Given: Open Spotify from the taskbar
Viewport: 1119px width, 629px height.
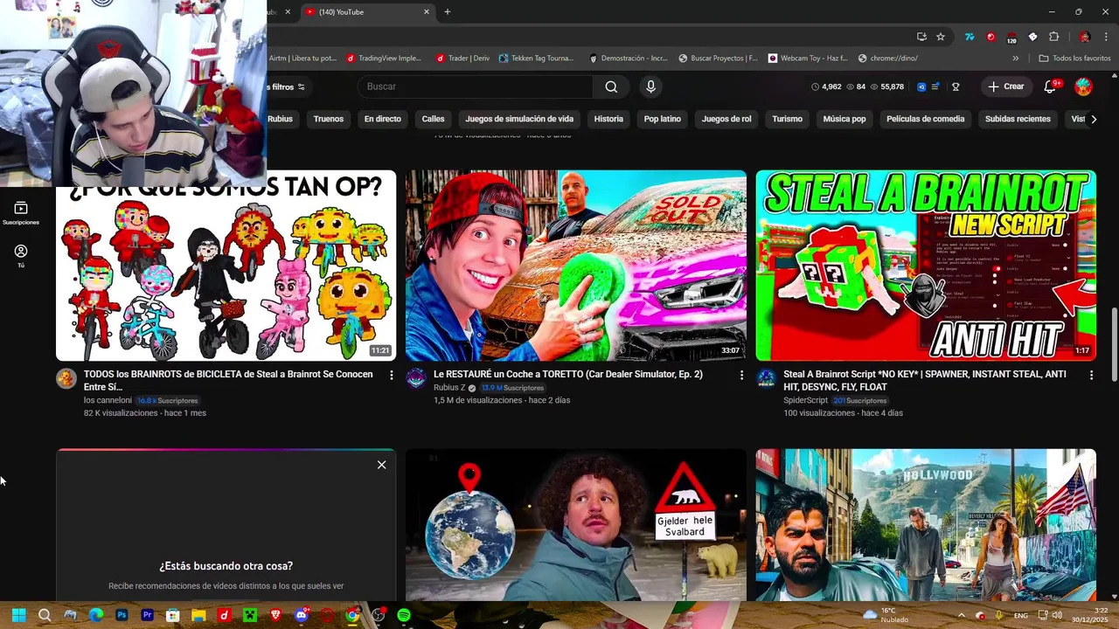Looking at the screenshot, I should coord(404,615).
